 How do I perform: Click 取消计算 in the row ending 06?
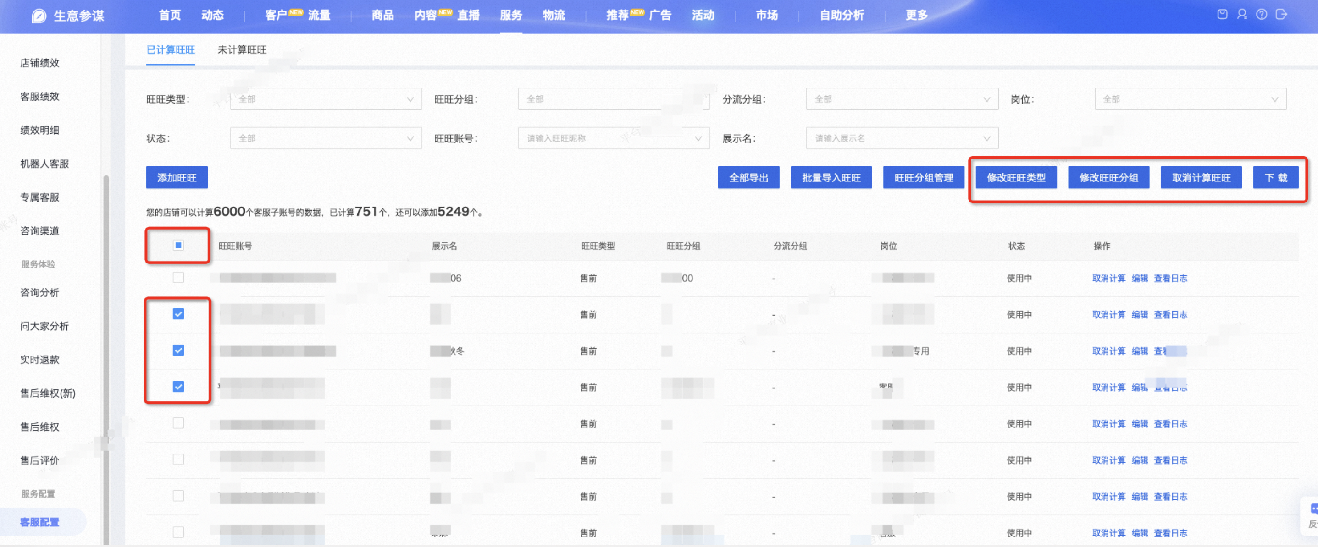pyautogui.click(x=1108, y=278)
